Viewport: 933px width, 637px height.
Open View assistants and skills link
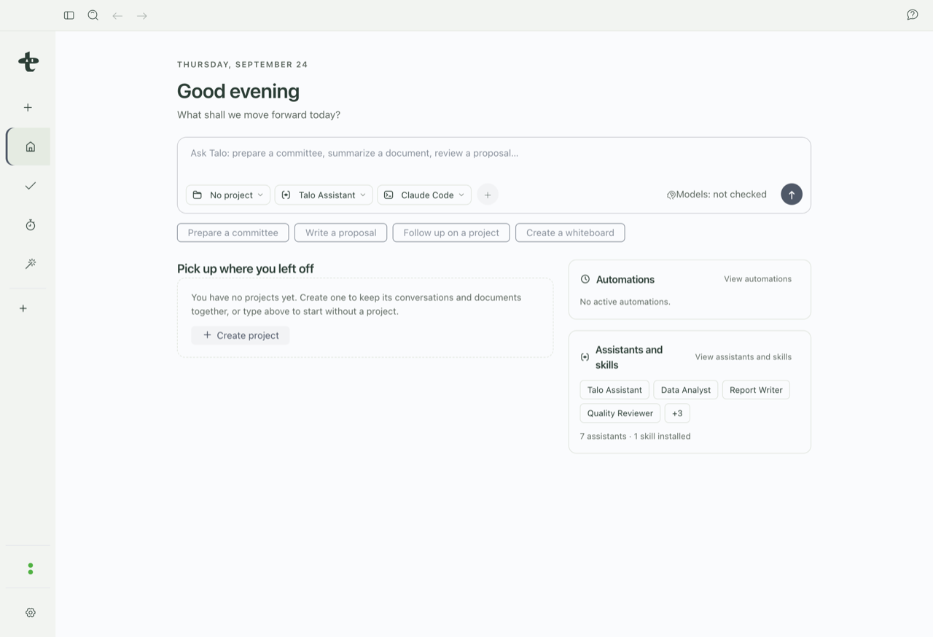[743, 357]
